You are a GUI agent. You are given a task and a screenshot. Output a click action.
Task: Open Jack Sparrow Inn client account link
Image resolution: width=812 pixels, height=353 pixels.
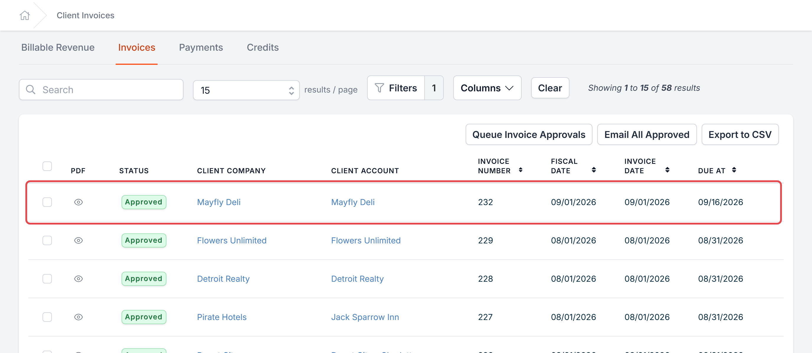(365, 317)
